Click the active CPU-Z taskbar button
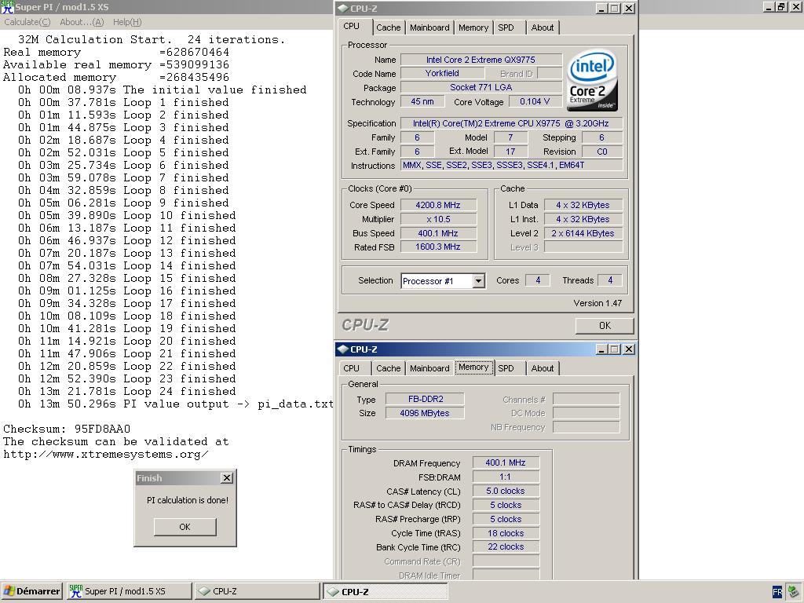This screenshot has height=603, width=804. pos(385,591)
